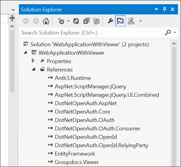
Task: Click the icon beside AspNet.ScriptManager.jQuery.UI.Combined
Action: (50, 94)
